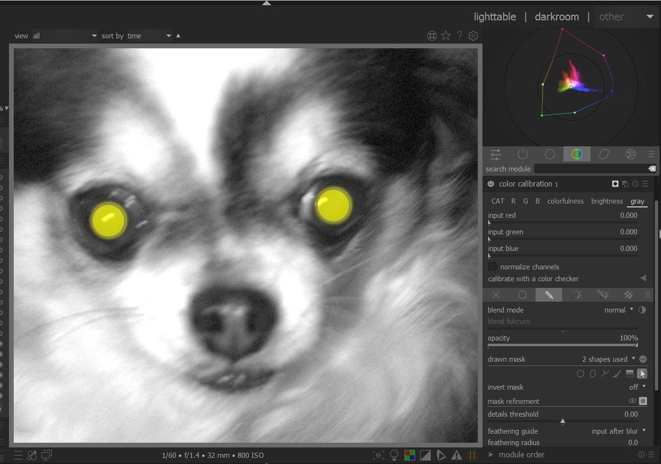Screen dimensions: 661x464
Task: Go to lighttable view
Action: [x=495, y=17]
